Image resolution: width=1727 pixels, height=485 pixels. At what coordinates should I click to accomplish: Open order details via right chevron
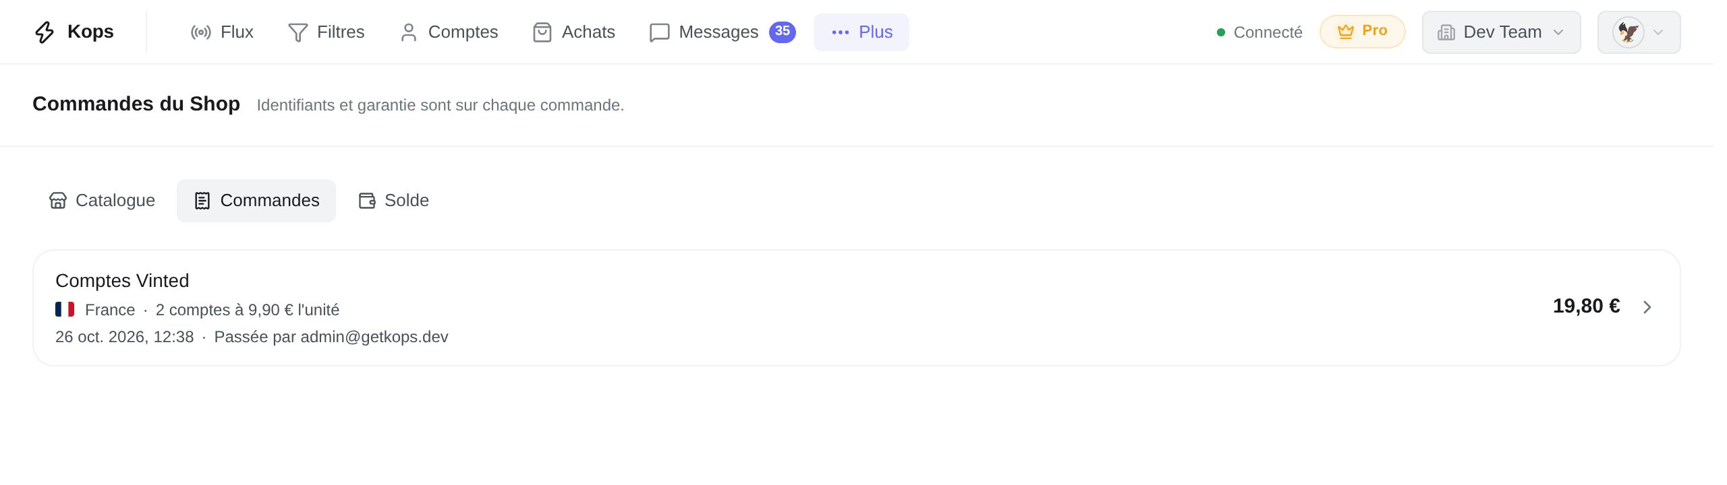point(1647,307)
